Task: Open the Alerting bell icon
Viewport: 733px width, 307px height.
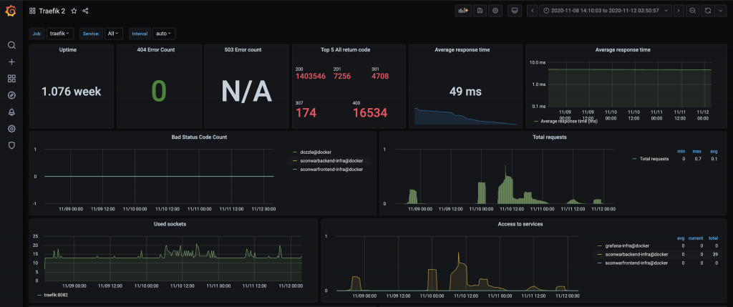Action: point(11,112)
